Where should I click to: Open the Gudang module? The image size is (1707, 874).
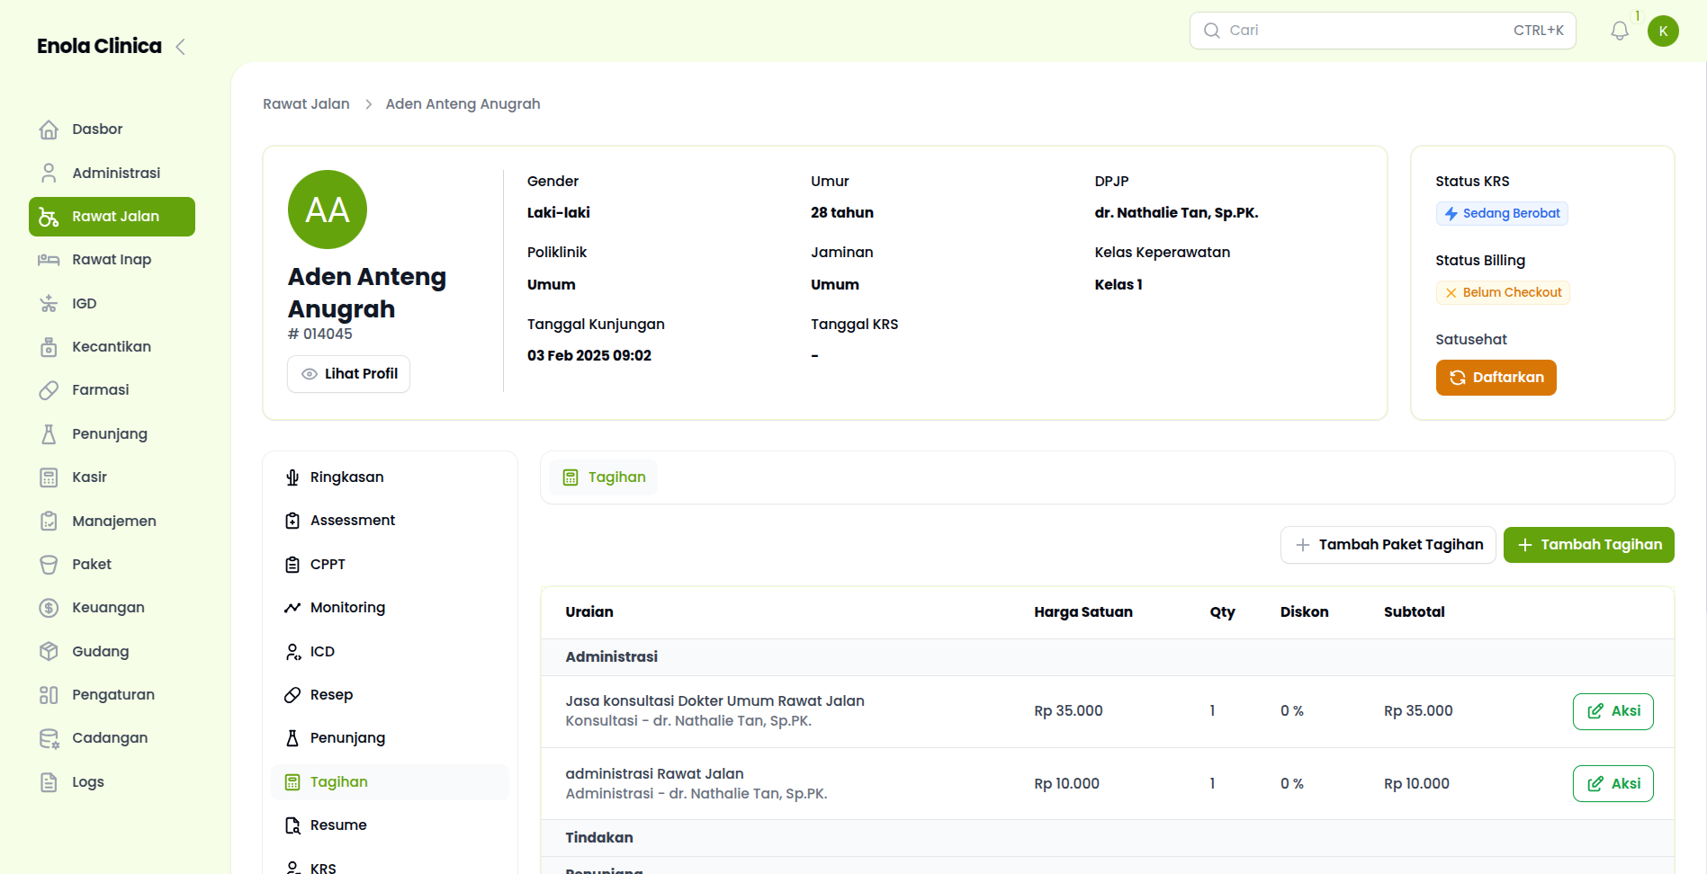pyautogui.click(x=100, y=652)
